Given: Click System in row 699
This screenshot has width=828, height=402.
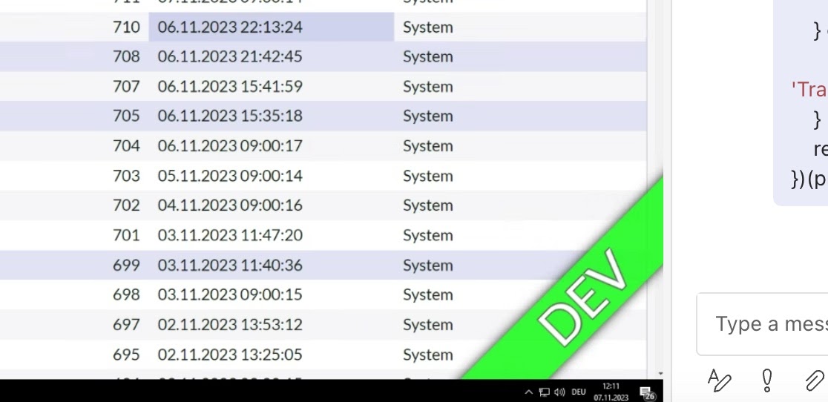Looking at the screenshot, I should click(428, 266).
